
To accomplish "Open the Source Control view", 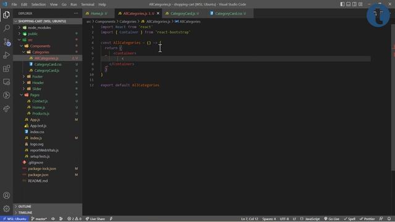I will click(7, 42).
